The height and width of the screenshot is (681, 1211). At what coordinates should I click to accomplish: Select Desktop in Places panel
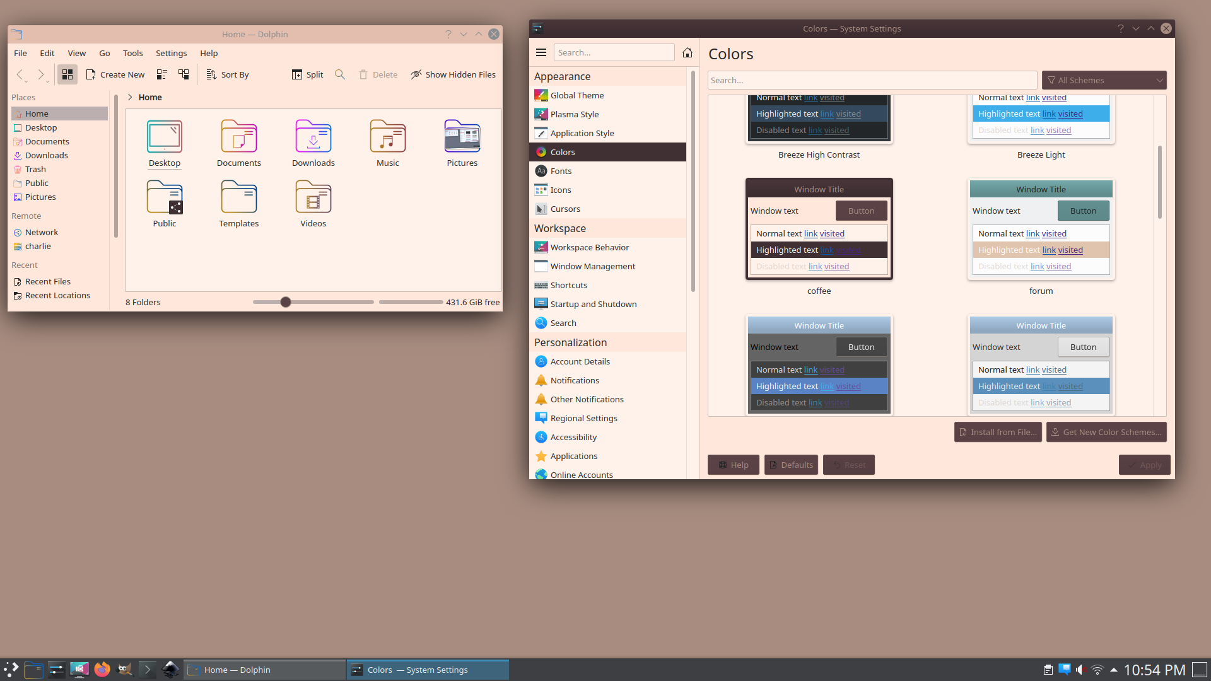tap(59, 127)
